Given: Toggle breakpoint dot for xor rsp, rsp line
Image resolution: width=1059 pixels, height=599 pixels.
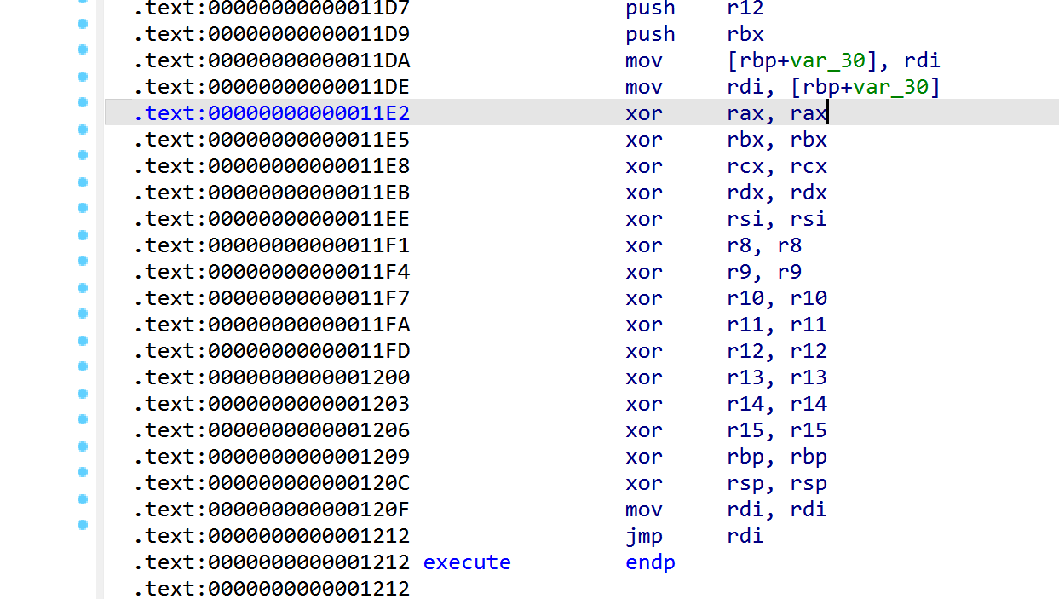Looking at the screenshot, I should click(x=83, y=472).
